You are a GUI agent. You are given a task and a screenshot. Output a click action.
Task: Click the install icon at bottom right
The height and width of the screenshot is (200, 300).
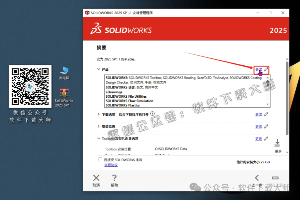coord(275,178)
